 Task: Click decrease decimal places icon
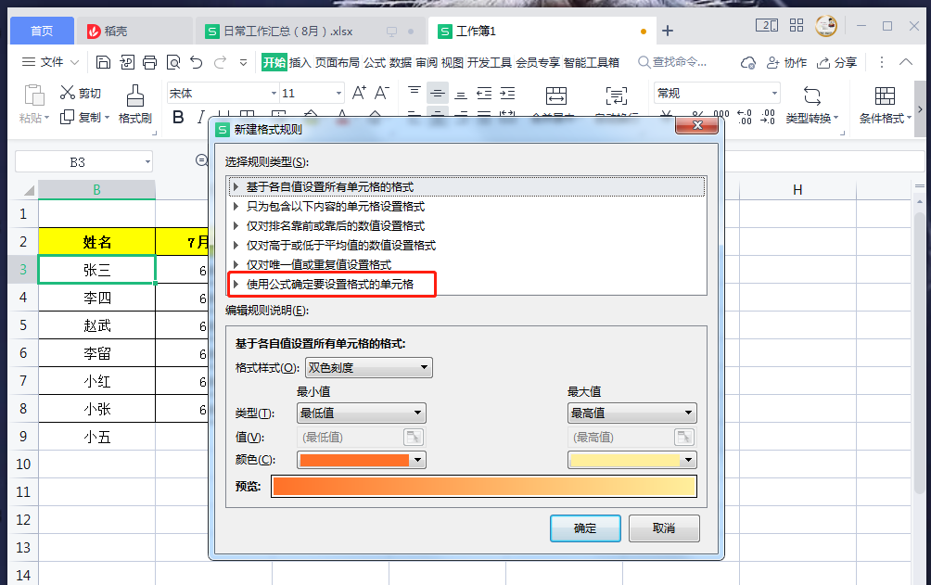768,117
